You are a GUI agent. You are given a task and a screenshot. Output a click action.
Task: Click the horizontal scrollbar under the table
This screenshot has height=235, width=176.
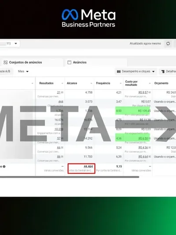[70, 177]
